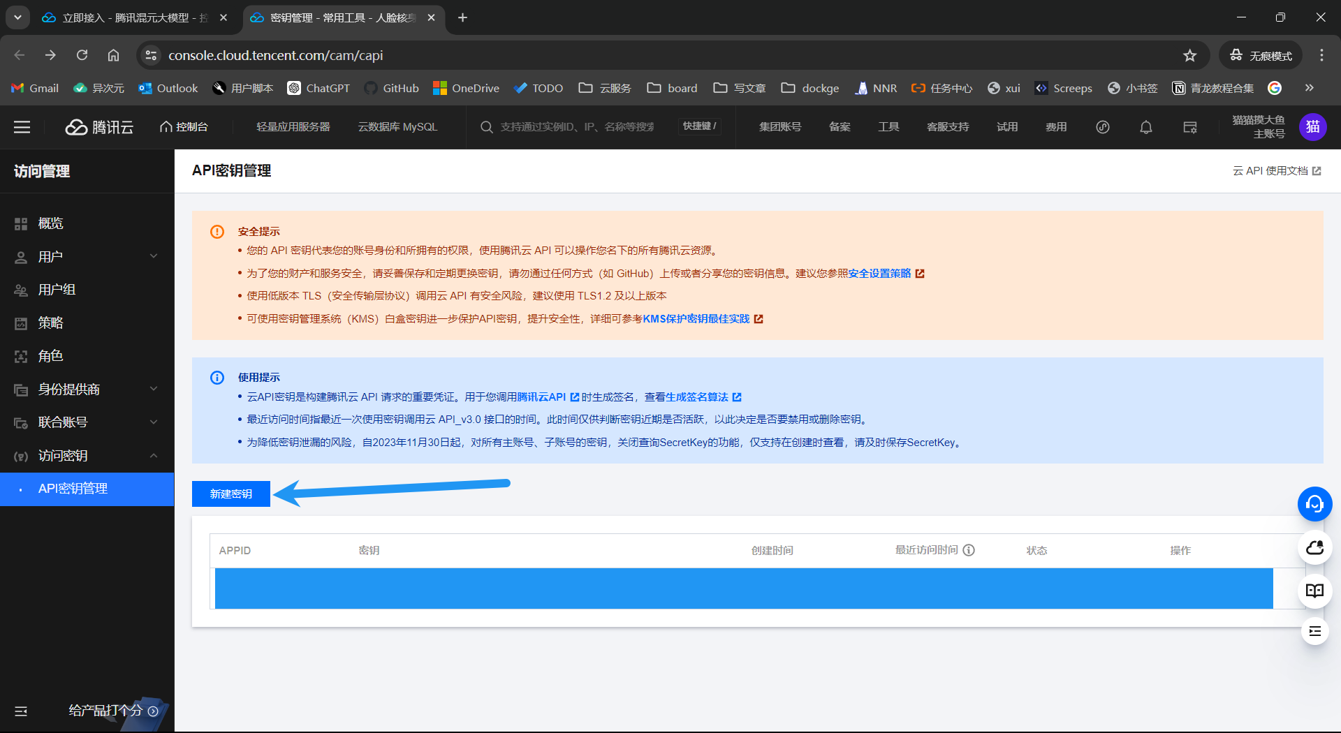This screenshot has height=733, width=1341.
Task: Bookmark this page with the star icon
Action: pyautogui.click(x=1189, y=55)
